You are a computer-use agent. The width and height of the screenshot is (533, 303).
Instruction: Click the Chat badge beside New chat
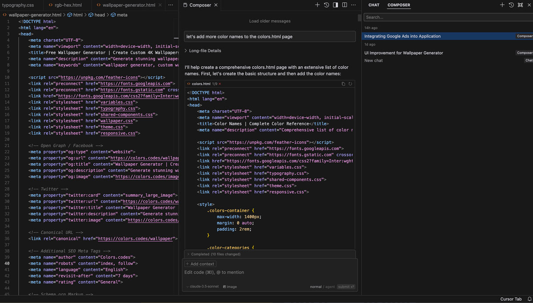tap(529, 60)
